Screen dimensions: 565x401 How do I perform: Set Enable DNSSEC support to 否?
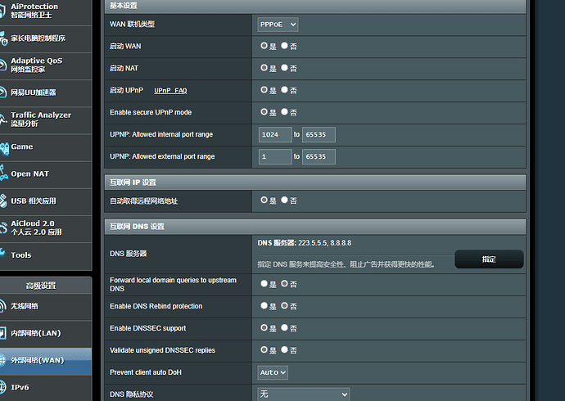(284, 328)
